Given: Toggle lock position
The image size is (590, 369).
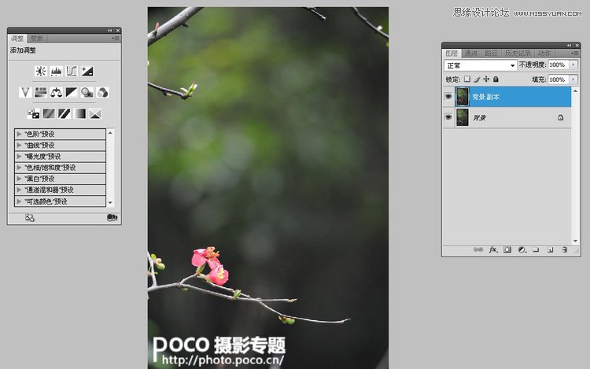Looking at the screenshot, I should (486, 79).
